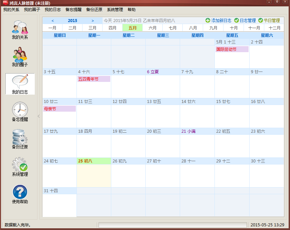Click the 节日管理 link
The height and width of the screenshot is (230, 290).
pyautogui.click(x=272, y=20)
